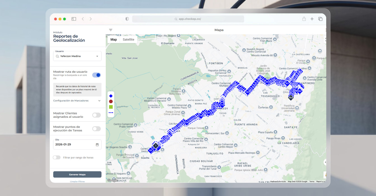
Task: Click the Limpiar Filtros link
Action: [77, 181]
